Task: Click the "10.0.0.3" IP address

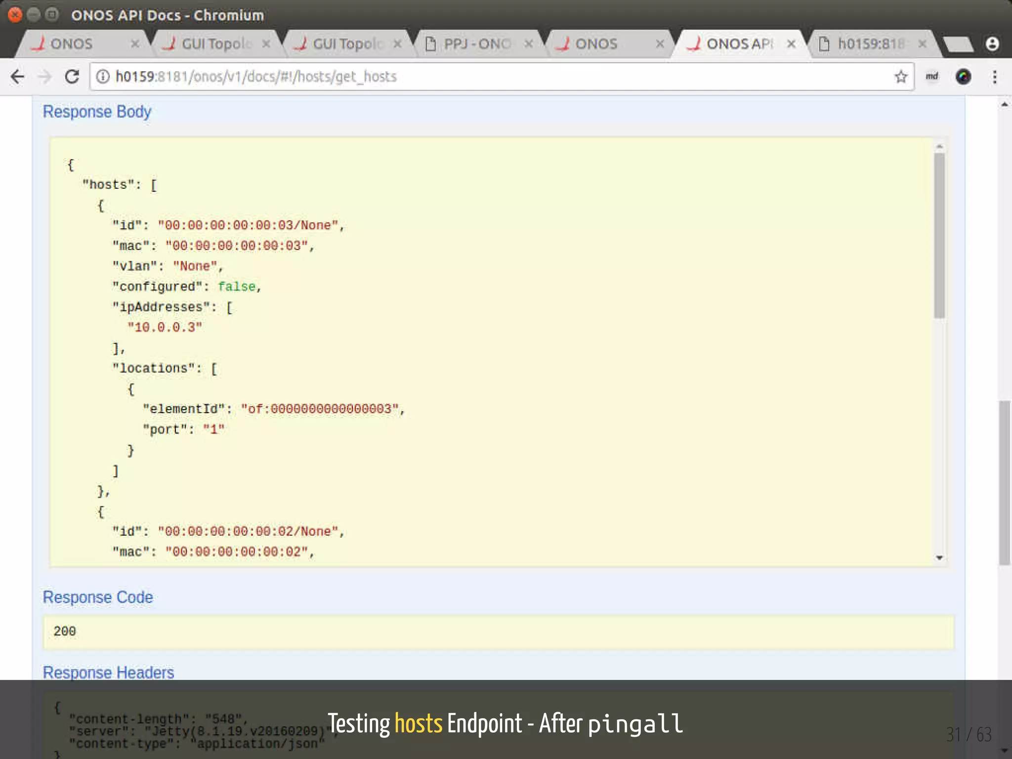Action: [x=165, y=327]
